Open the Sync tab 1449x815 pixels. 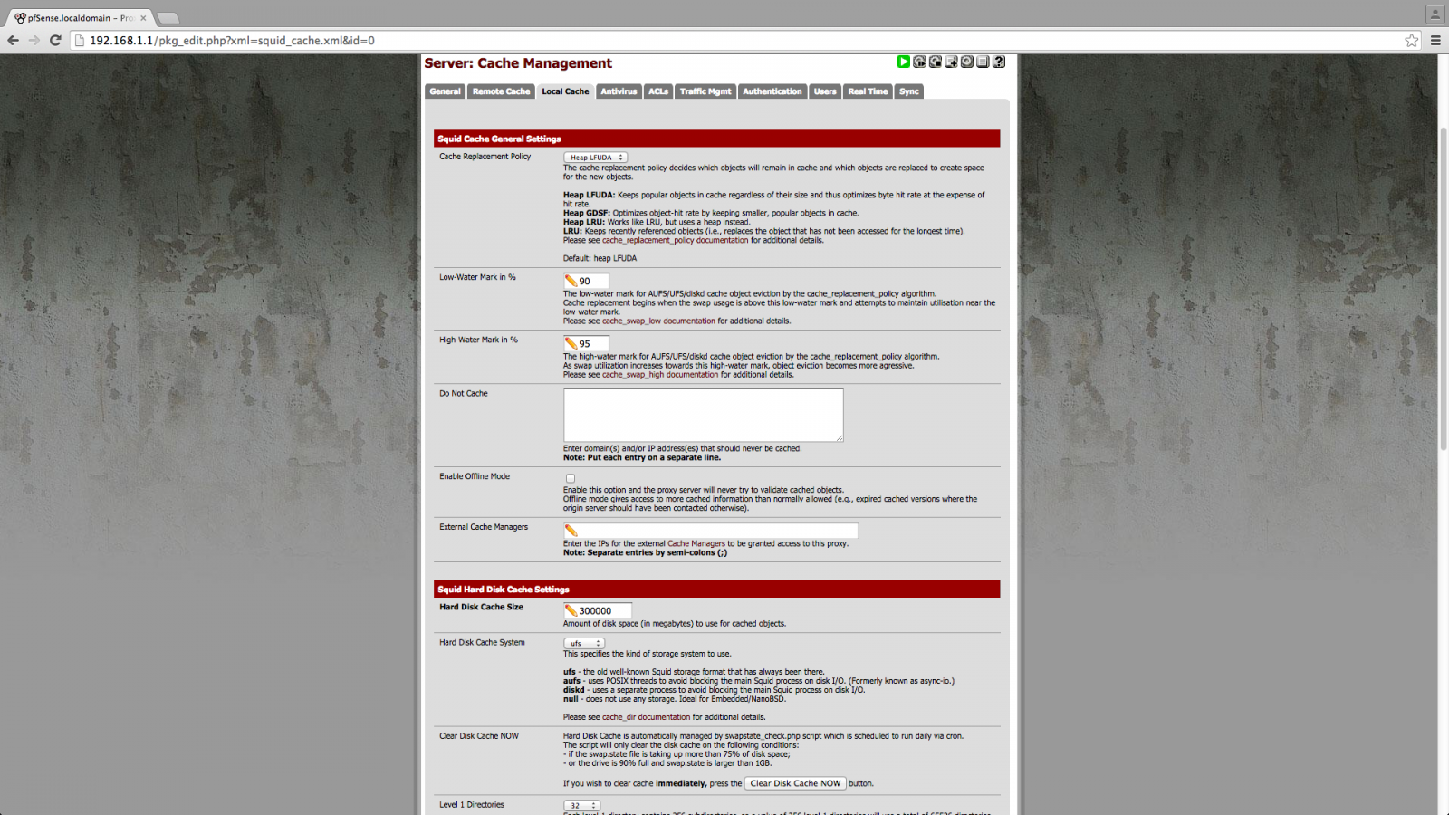click(909, 91)
